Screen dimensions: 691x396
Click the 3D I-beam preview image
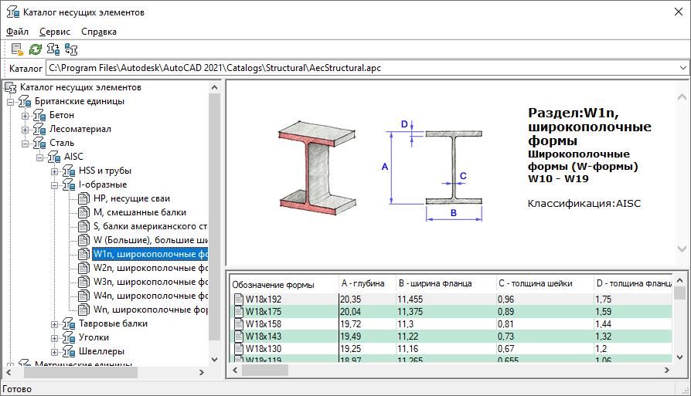pos(317,168)
